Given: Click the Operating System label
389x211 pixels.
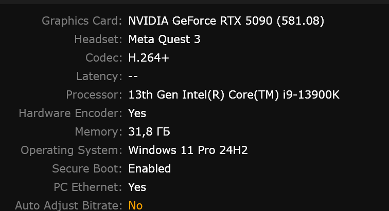Looking at the screenshot, I should click(x=72, y=150).
